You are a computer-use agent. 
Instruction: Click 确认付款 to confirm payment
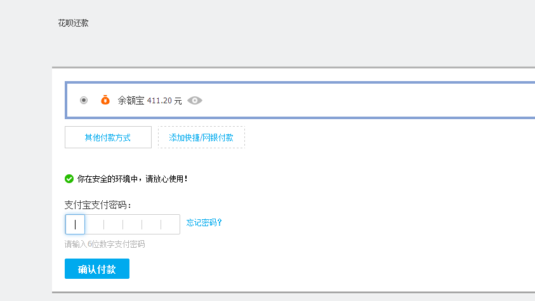click(x=97, y=269)
